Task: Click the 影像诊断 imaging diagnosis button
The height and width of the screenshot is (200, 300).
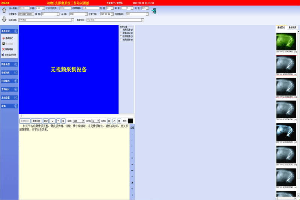Action: [36, 121]
